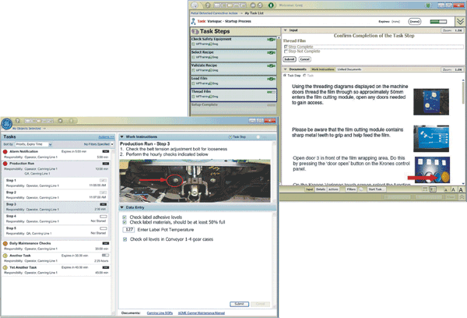Open Sort by Priority, Expiry Time dropdown
This screenshot has height=318, width=467.
point(33,144)
